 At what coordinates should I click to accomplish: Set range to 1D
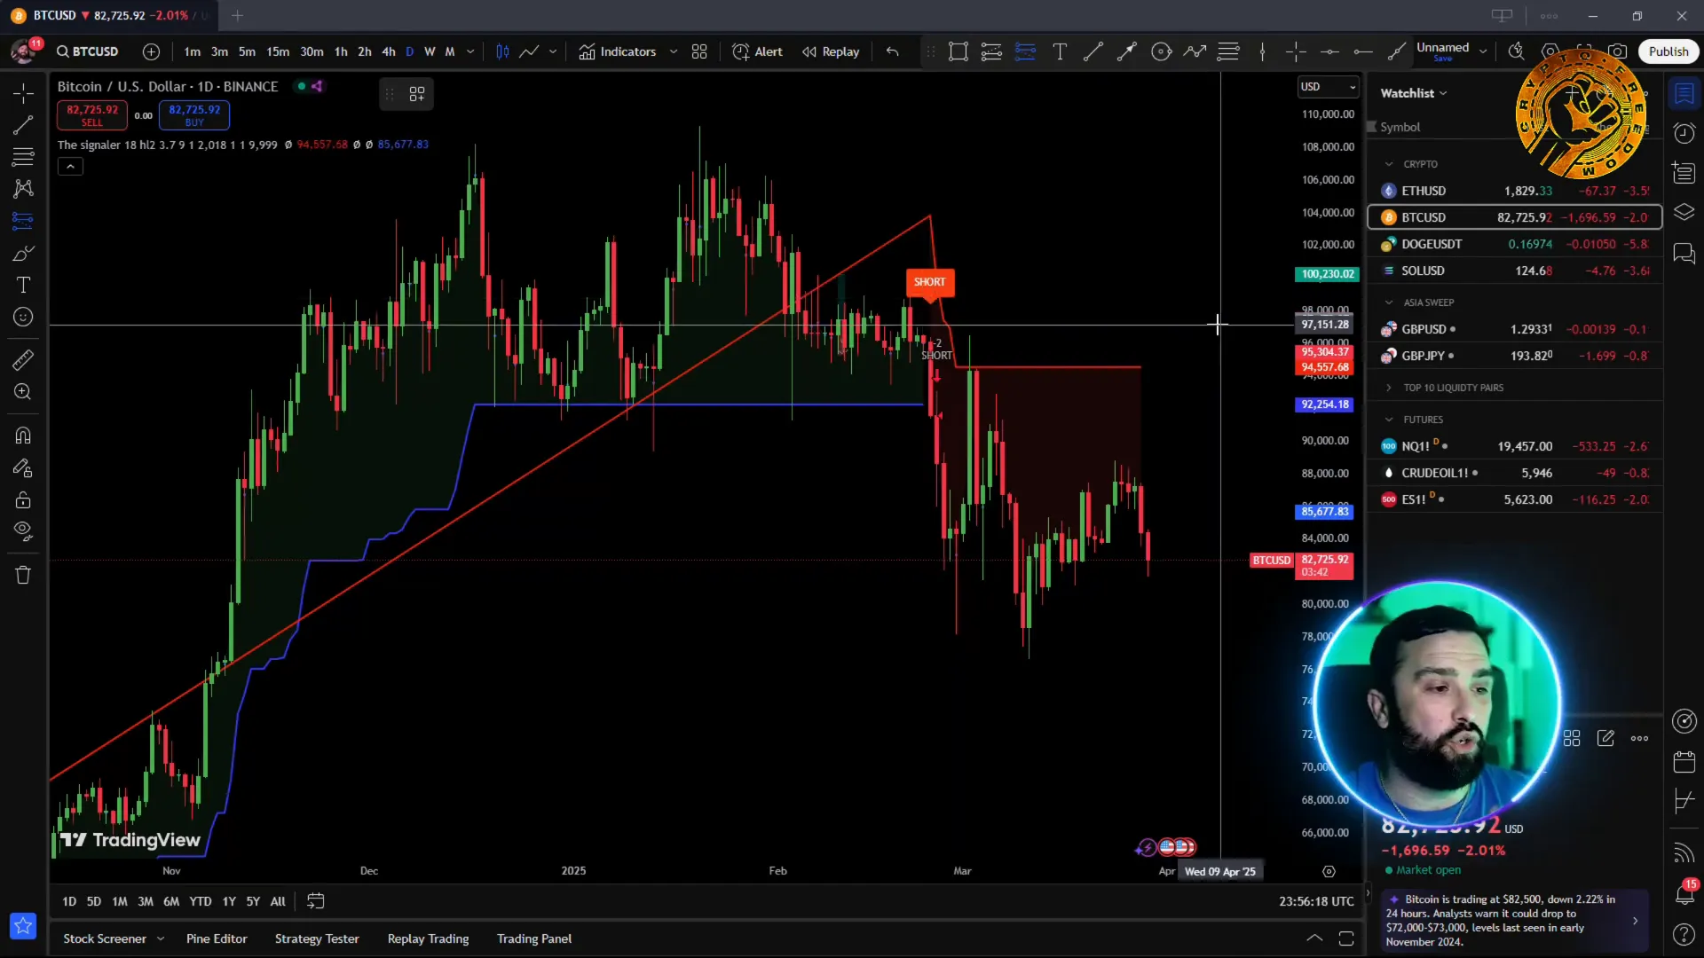pyautogui.click(x=69, y=901)
